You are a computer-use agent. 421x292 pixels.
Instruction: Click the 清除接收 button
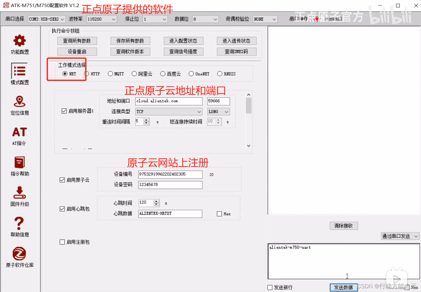pos(344,226)
